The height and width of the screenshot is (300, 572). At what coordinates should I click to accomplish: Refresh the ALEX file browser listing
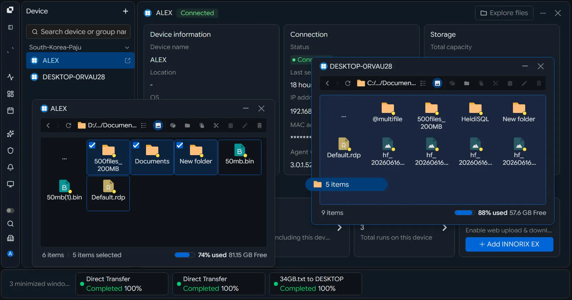pyautogui.click(x=68, y=126)
